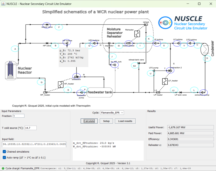The image size is (216, 171).
Task: Click the Setup button
Action: tap(106, 121)
